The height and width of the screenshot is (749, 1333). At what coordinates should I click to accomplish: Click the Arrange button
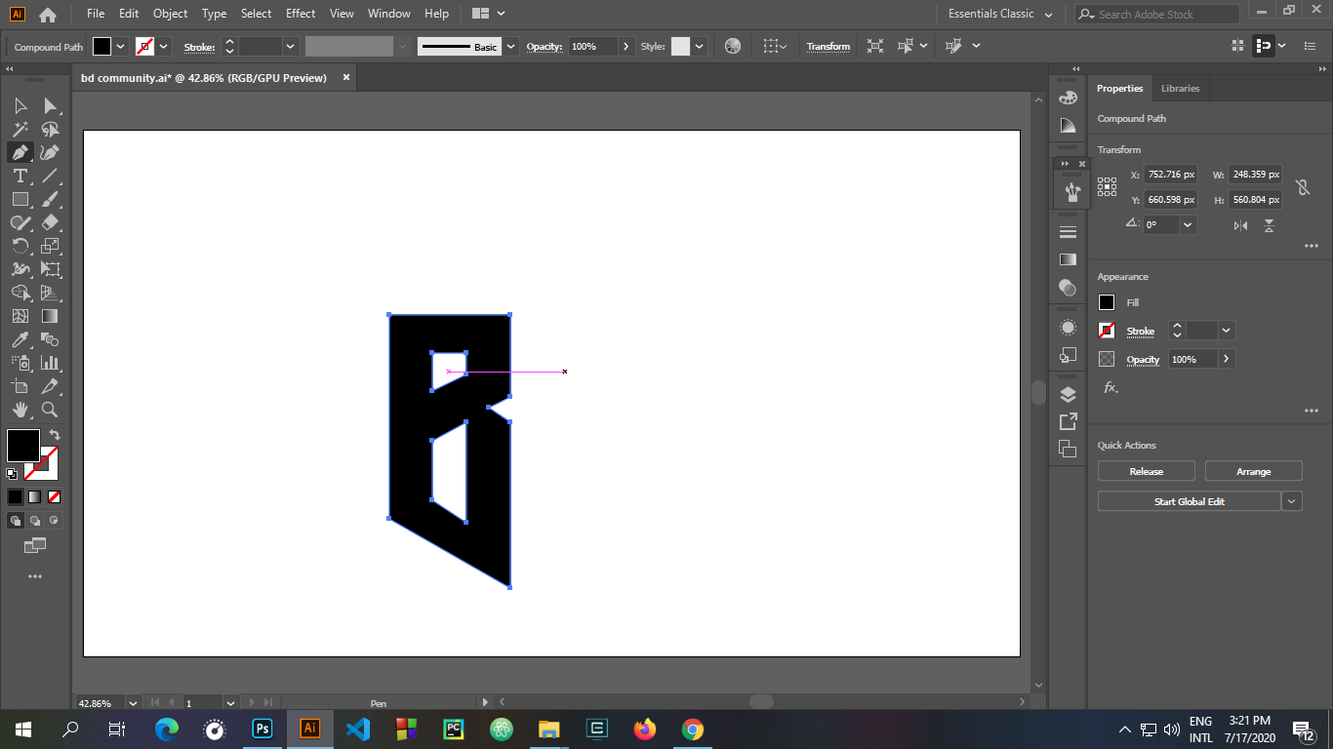[x=1254, y=471]
